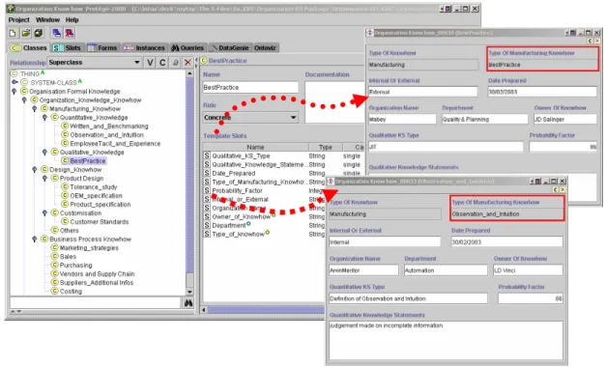Click the Name column header in slots table
606x367 pixels.
[255, 147]
